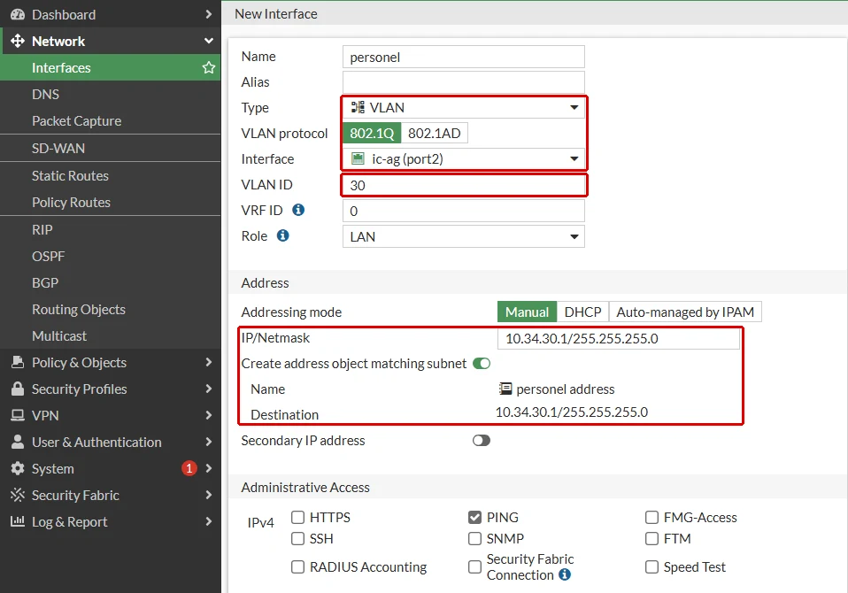Go to Packet Capture
Screen dimensions: 848x593
[111, 120]
